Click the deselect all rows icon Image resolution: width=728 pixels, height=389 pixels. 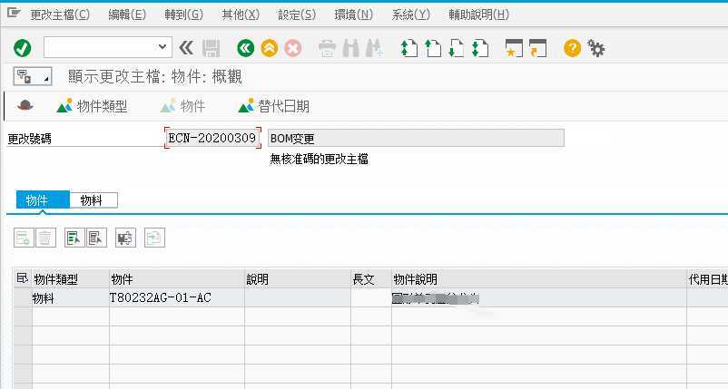[96, 238]
